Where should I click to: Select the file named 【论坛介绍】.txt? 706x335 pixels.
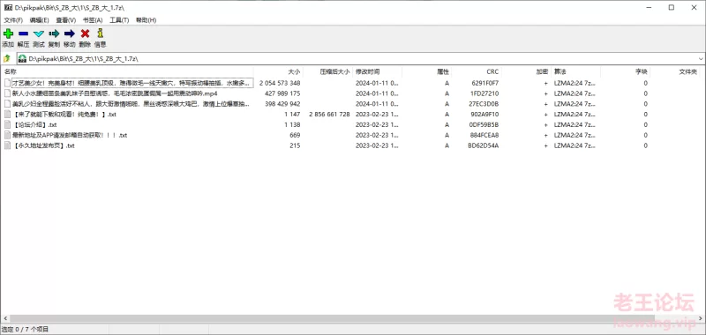point(34,125)
